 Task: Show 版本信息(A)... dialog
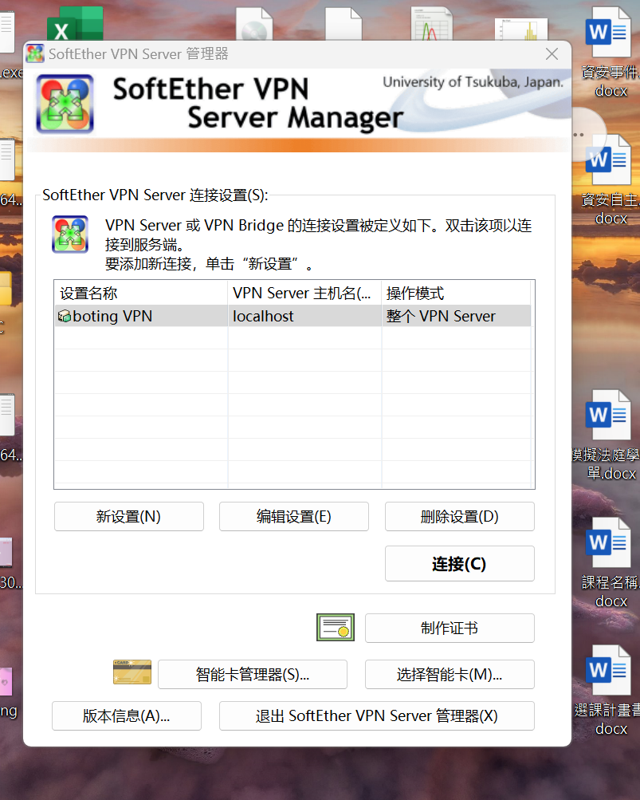point(127,715)
